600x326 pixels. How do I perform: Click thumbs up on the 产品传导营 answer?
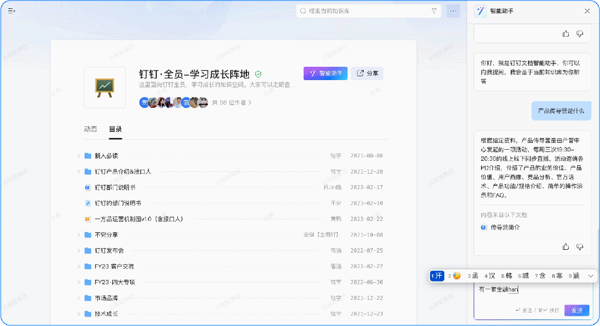point(566,246)
